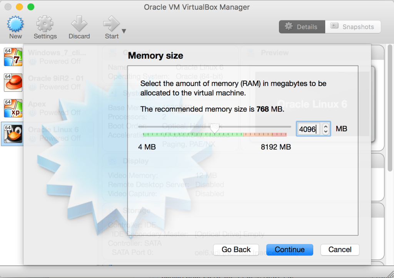
Task: Select the Windows 7 VM icon
Action: [13, 57]
